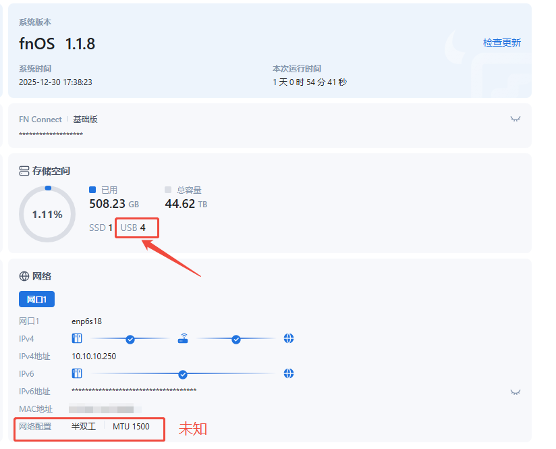Click the globe icon beside 网络
The height and width of the screenshot is (449, 556).
coord(24,276)
